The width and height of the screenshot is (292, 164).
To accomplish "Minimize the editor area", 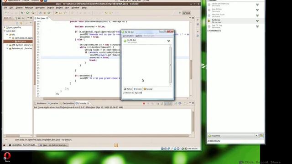I will click(x=190, y=18).
